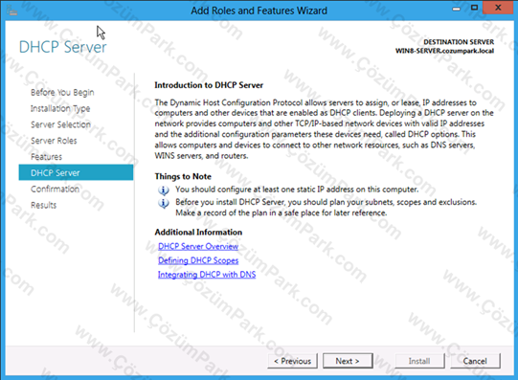518x380 pixels.
Task: Go to the Before You Begin step
Action: (62, 93)
